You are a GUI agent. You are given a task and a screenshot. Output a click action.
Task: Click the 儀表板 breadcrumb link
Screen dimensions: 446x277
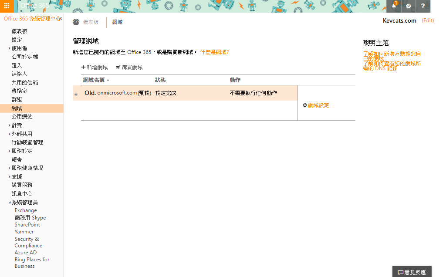coord(91,22)
